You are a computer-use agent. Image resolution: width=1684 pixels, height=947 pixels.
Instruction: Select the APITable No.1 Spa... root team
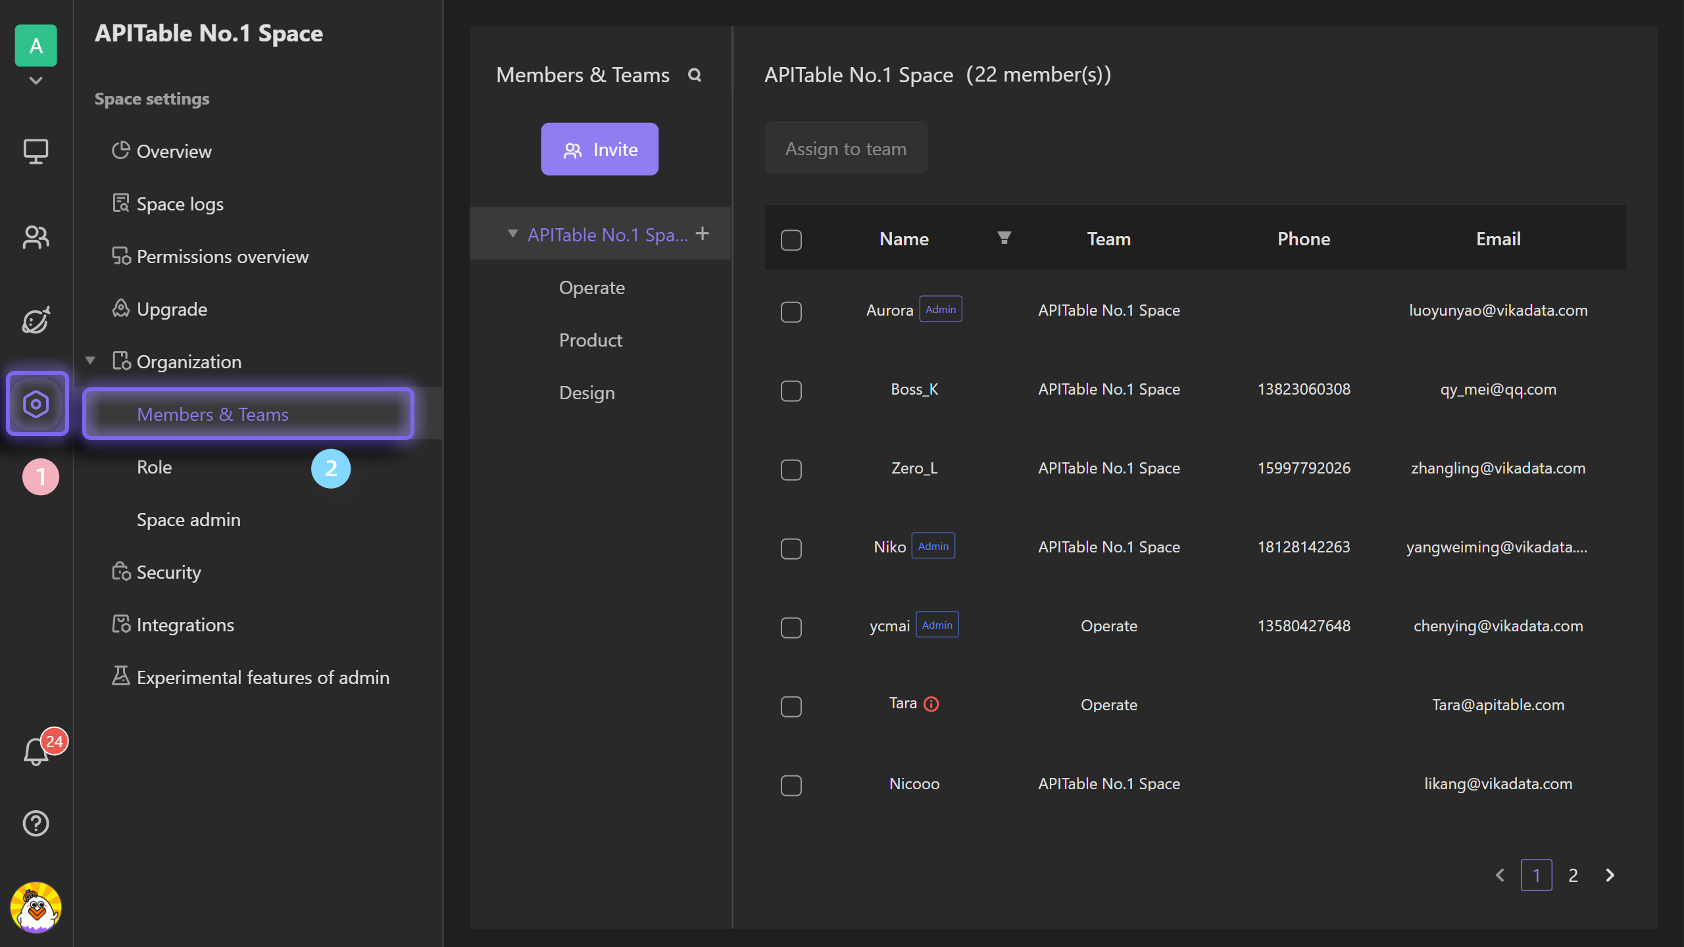click(x=608, y=235)
